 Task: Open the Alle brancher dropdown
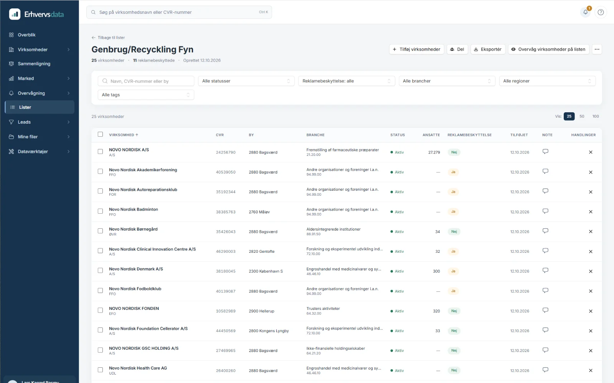tap(447, 81)
